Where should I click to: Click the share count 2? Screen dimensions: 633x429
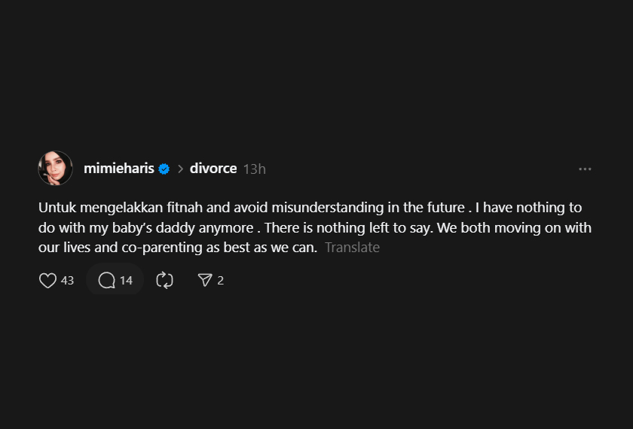[220, 281]
